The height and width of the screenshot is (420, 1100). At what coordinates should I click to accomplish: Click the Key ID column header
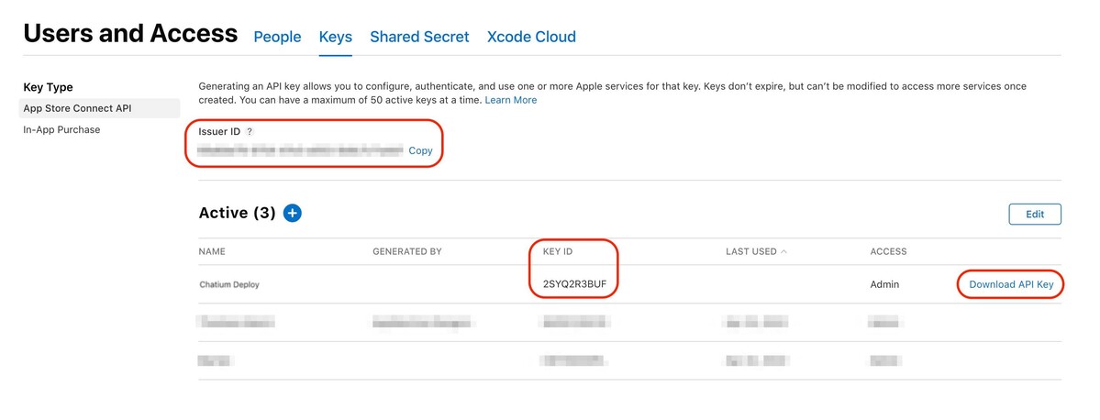click(x=561, y=251)
